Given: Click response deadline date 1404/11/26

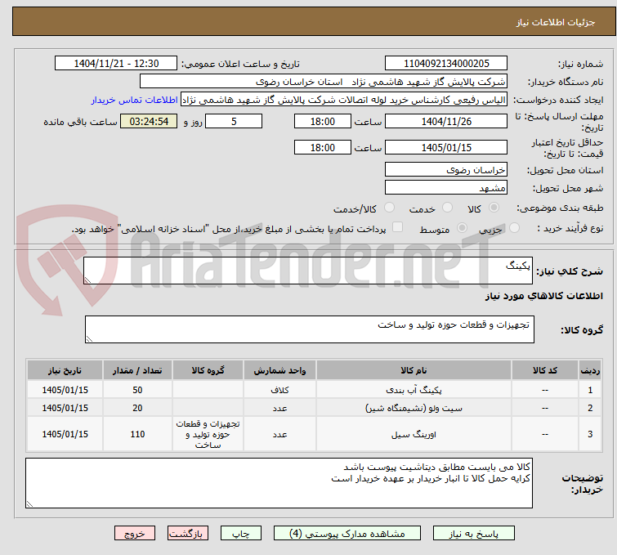Looking at the screenshot, I should click(446, 121).
